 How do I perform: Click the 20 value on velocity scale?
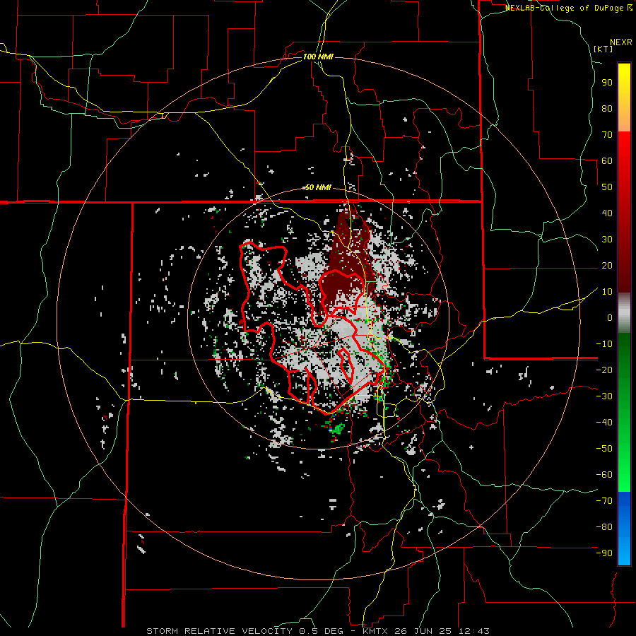(607, 266)
